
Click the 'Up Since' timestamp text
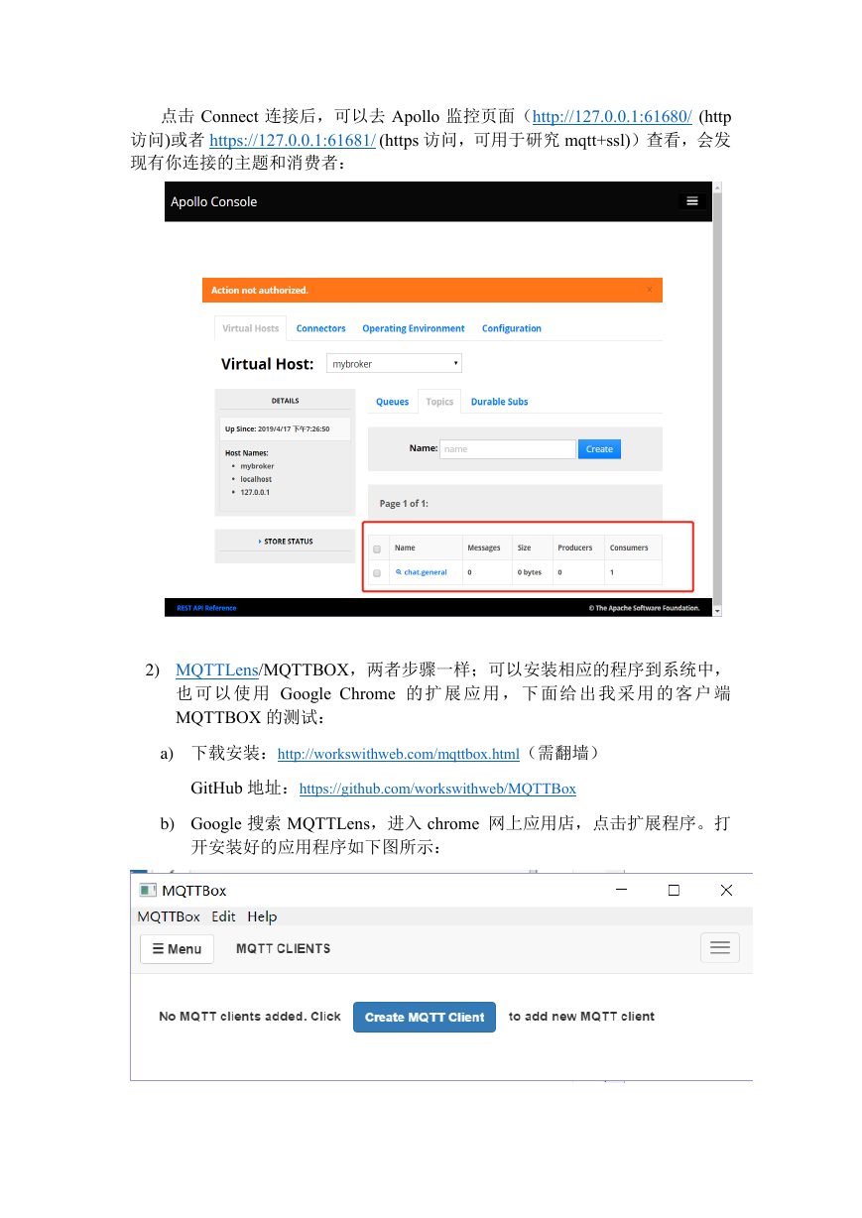(x=277, y=429)
